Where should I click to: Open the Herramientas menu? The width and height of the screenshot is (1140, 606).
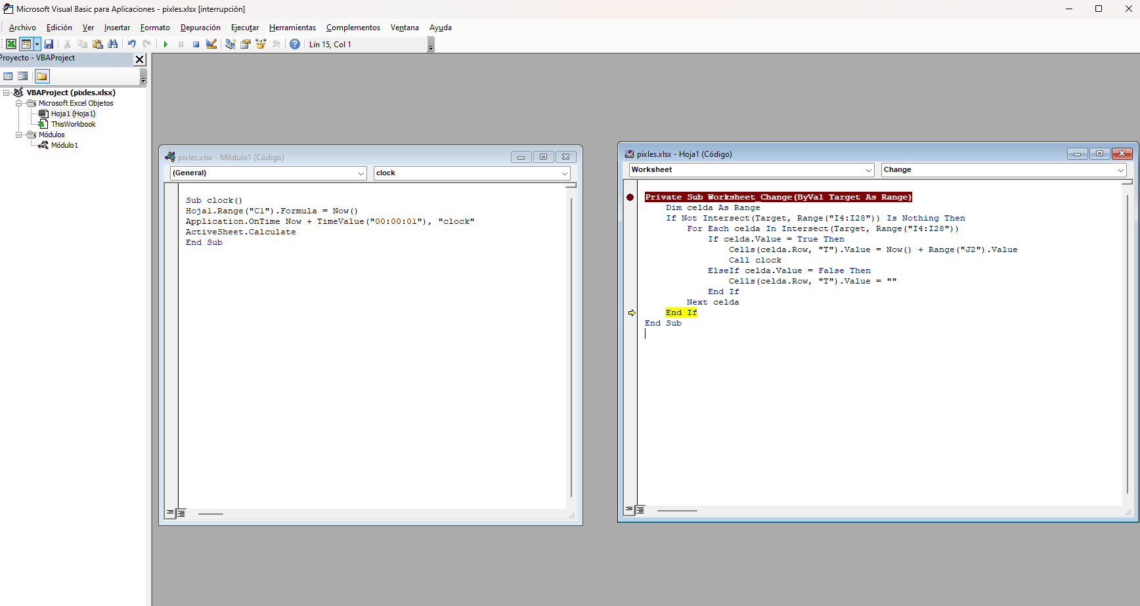coord(292,28)
